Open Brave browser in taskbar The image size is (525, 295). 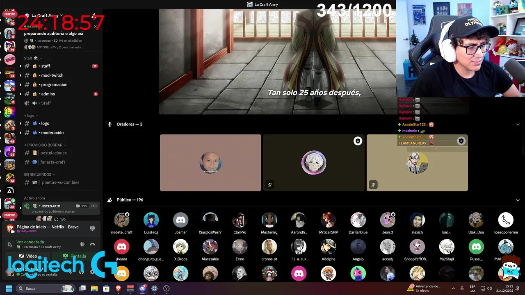(x=119, y=288)
